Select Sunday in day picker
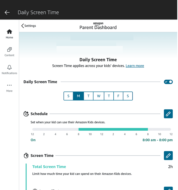178x190 pixels. pyautogui.click(x=68, y=96)
